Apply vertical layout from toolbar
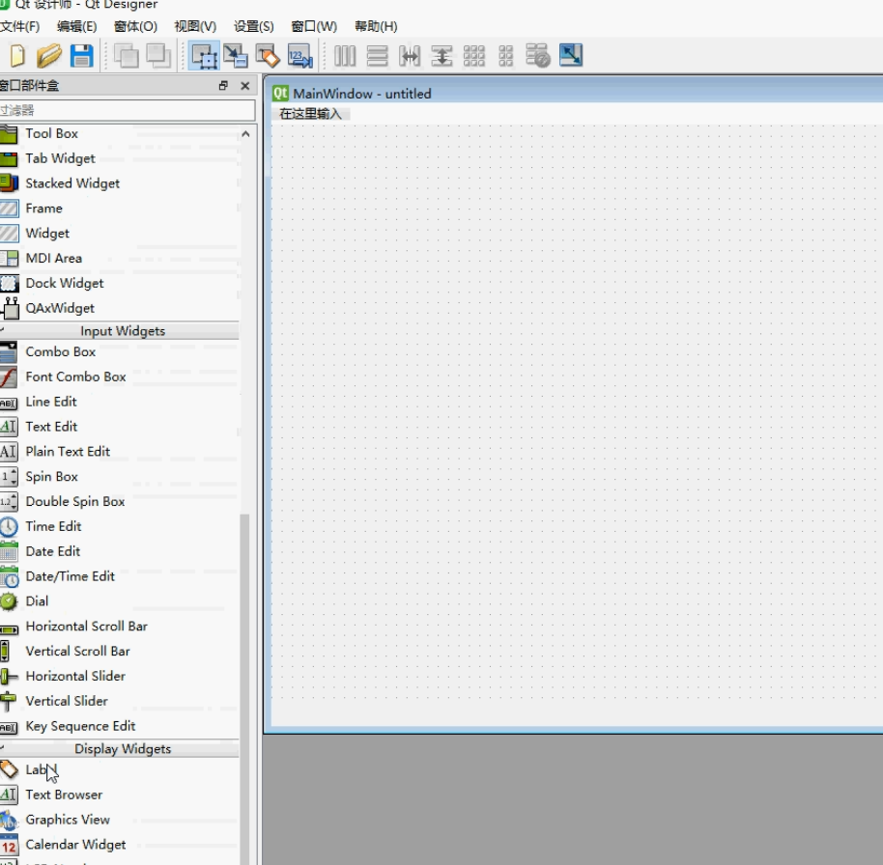This screenshot has width=883, height=865. pyautogui.click(x=378, y=56)
